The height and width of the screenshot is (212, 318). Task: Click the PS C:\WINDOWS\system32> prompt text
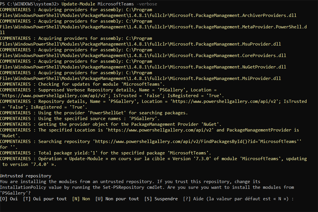pos(29,4)
